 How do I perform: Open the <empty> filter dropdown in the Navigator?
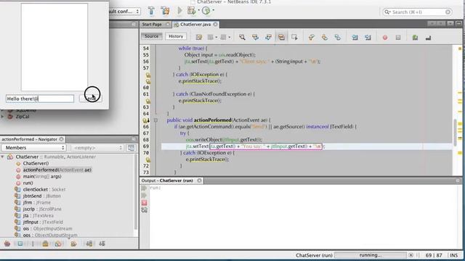(x=97, y=148)
